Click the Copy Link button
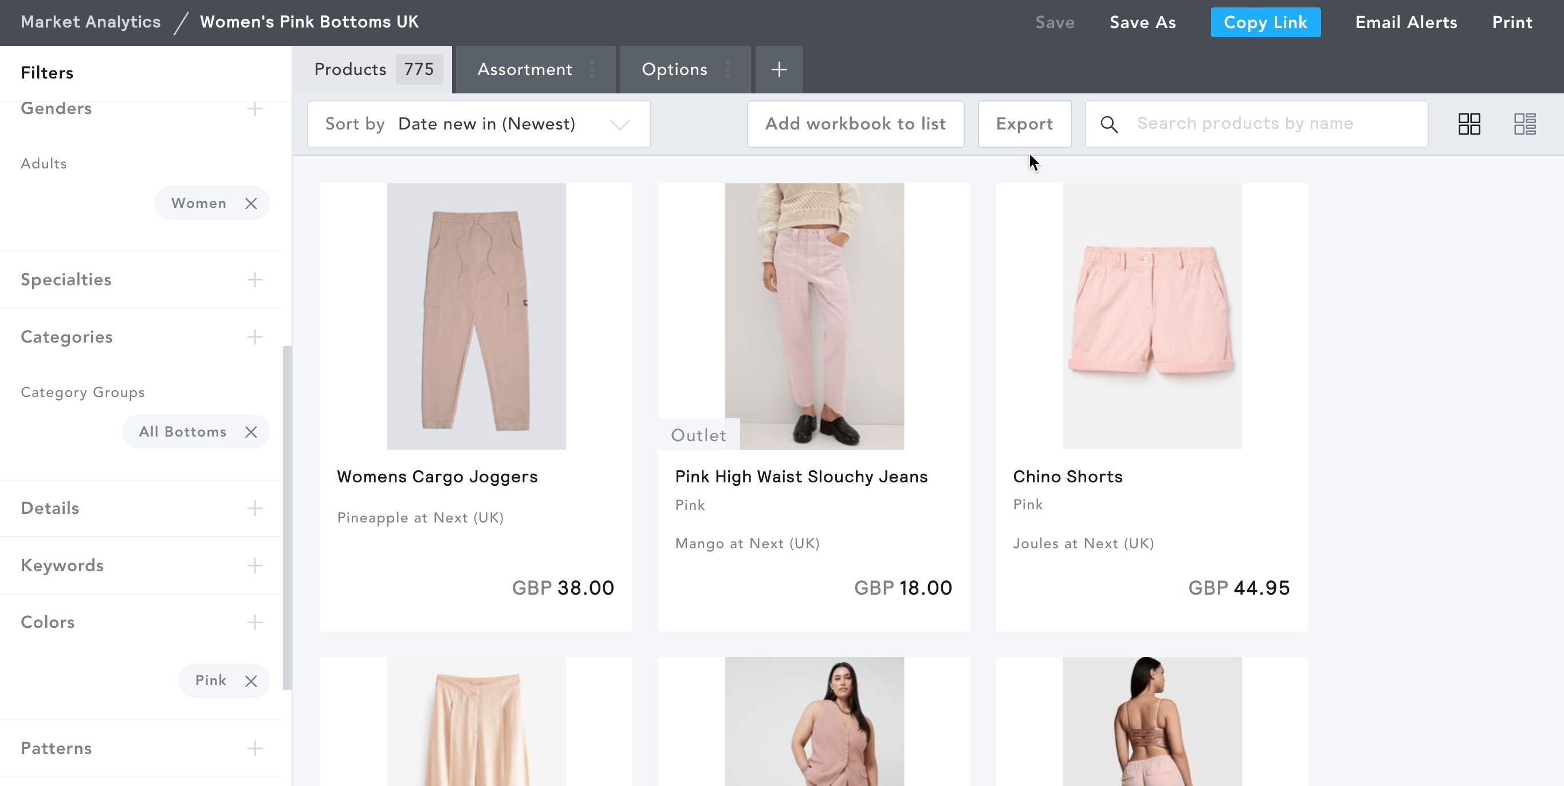Viewport: 1564px width, 786px height. point(1266,22)
